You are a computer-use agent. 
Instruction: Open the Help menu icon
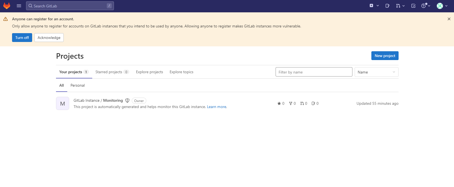[426, 6]
